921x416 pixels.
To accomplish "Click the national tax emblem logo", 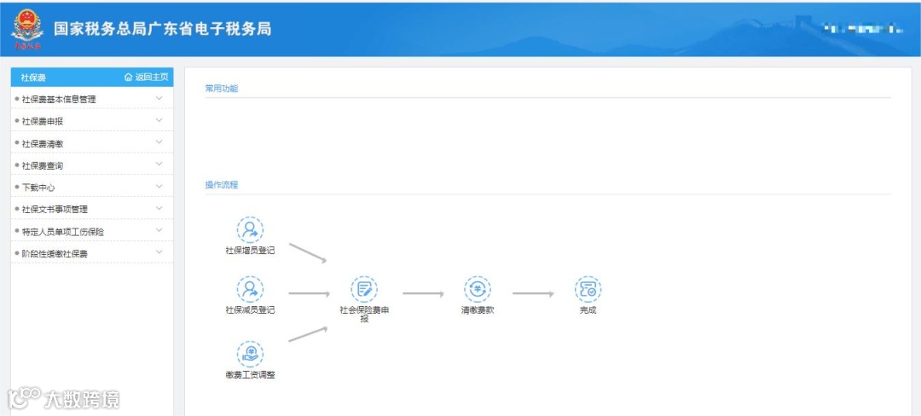I will click(27, 28).
